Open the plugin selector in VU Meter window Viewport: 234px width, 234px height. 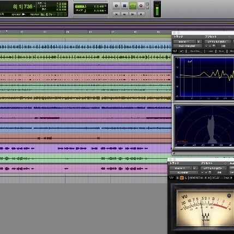(x=184, y=172)
